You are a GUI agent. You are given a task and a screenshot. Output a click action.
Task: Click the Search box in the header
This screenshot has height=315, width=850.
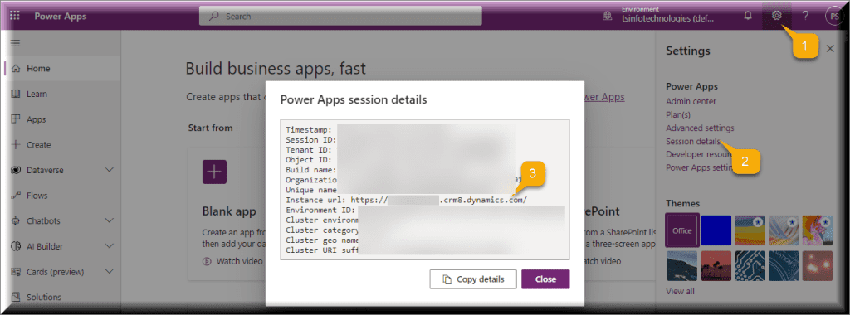tap(340, 17)
